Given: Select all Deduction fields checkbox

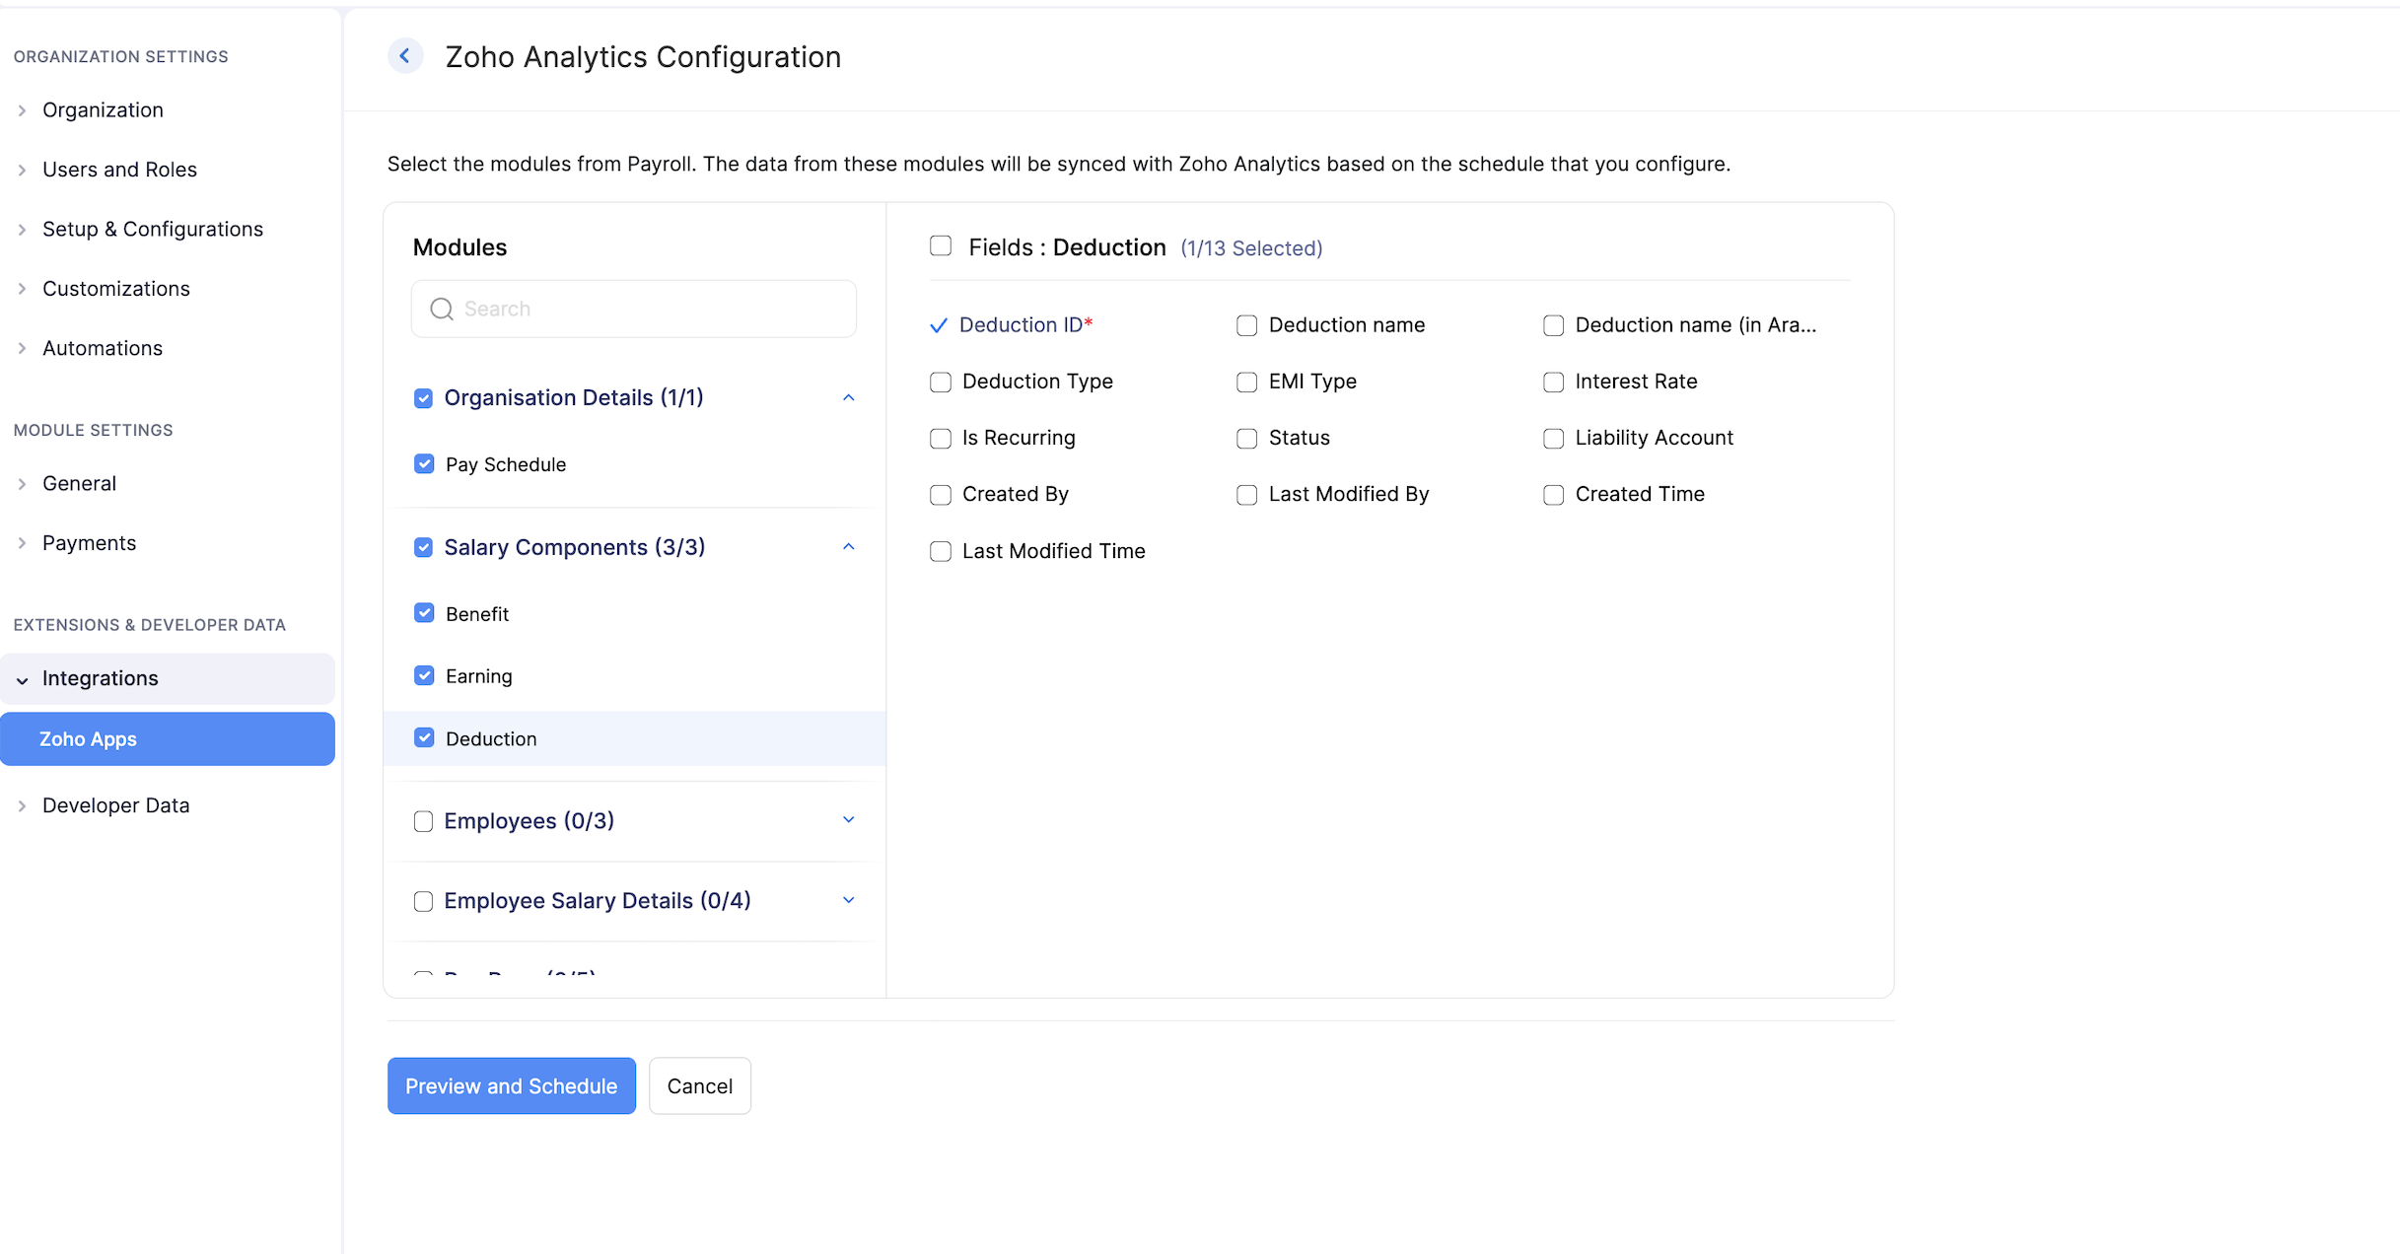Looking at the screenshot, I should click(940, 245).
